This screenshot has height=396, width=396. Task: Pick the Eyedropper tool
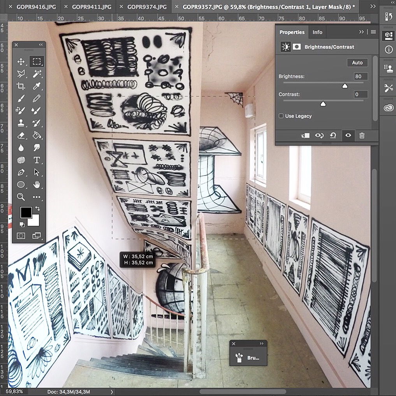click(37, 86)
